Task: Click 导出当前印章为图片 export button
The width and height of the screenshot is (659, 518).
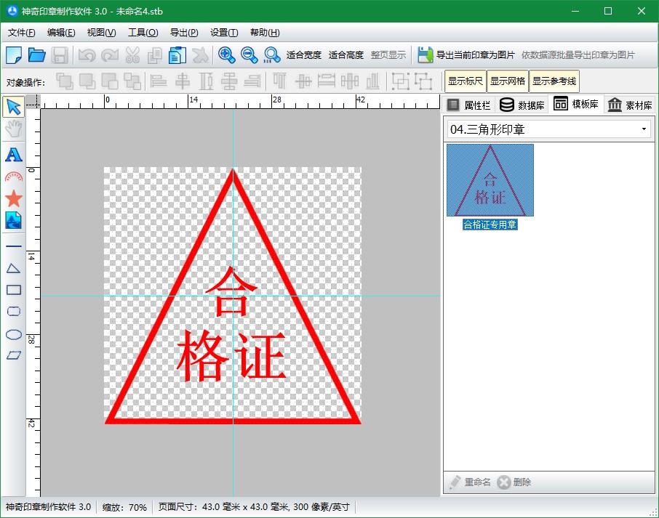Action: coord(466,54)
